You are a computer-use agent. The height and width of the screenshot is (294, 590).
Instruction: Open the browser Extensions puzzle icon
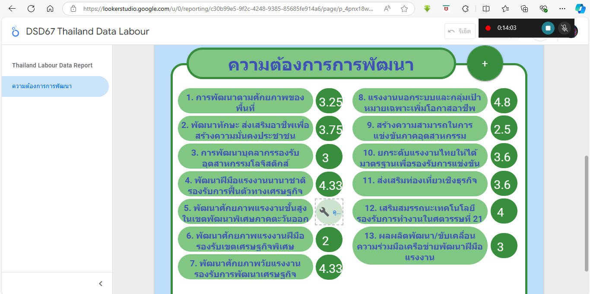[x=465, y=9]
